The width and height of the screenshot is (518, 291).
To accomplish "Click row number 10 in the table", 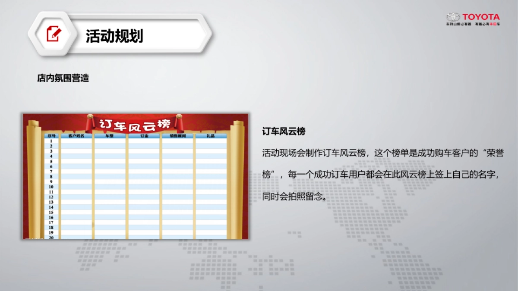I will 52,186.
